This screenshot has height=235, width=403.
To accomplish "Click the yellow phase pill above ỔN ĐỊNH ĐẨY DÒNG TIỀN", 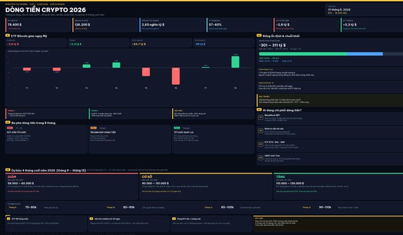I will point(93,128).
